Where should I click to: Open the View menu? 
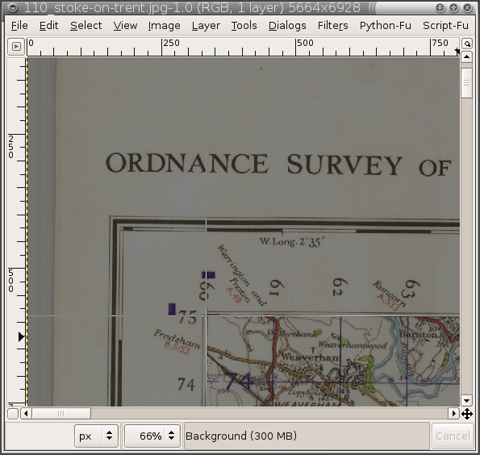(125, 26)
